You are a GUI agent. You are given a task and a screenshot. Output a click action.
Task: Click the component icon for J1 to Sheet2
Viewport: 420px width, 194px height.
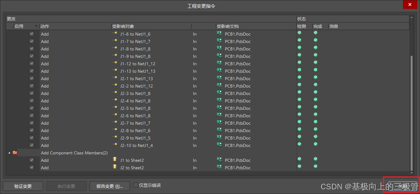click(x=115, y=159)
